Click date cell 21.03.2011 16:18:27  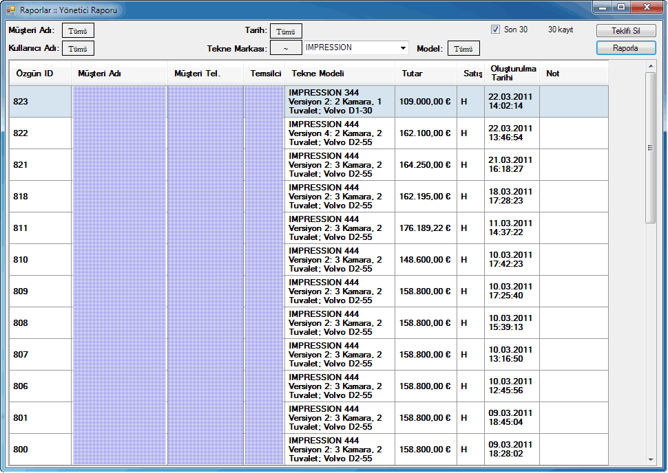512,164
